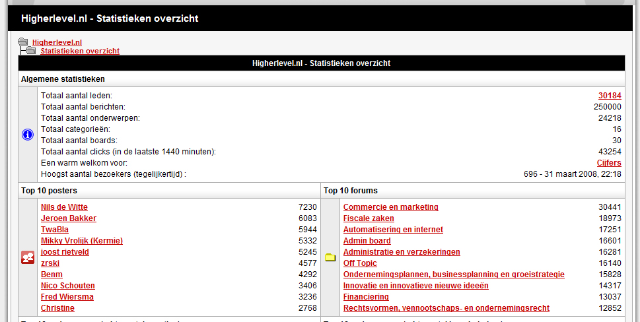Screen dimensions: 640x322
Task: Open the Higherlevel.nl breadcrumb link
Action: [57, 42]
